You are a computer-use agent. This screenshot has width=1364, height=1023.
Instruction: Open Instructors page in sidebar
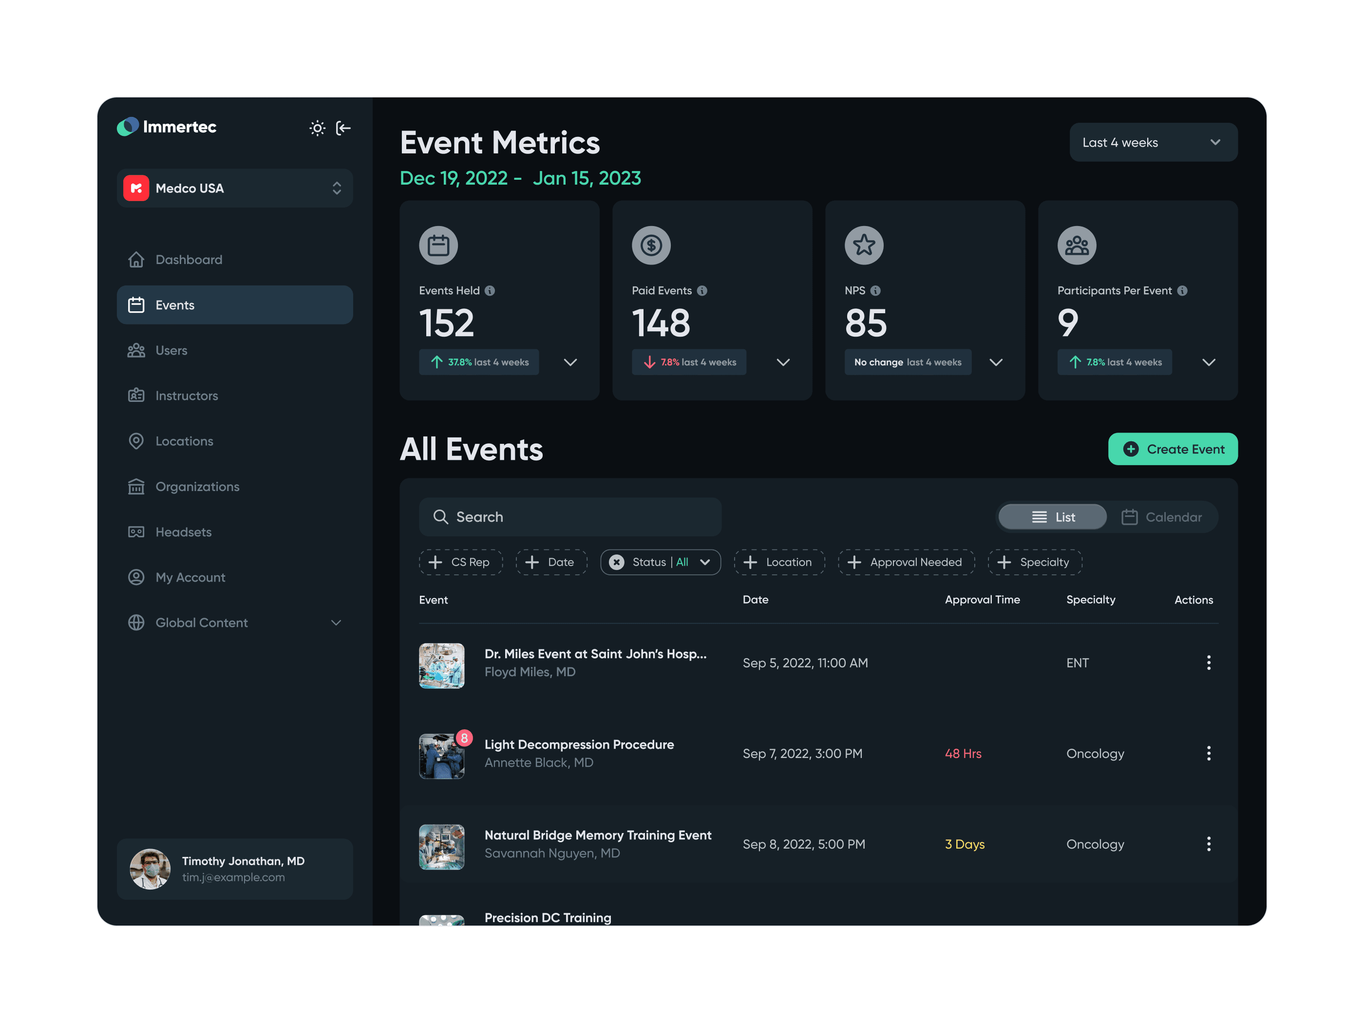235,395
